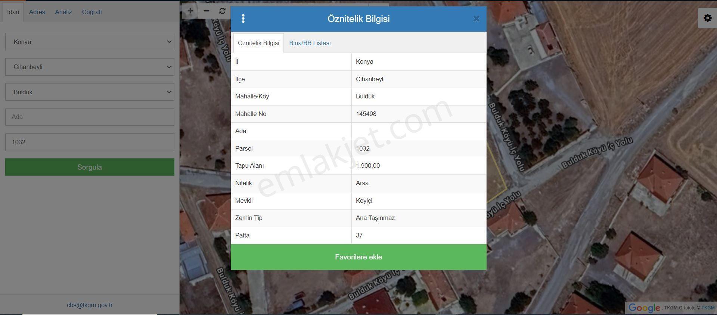717x315 pixels.
Task: Select the Mahalle No value 145498
Action: coord(366,114)
